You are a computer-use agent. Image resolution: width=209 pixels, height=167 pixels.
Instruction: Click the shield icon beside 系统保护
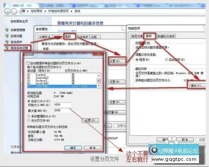pos(7,42)
